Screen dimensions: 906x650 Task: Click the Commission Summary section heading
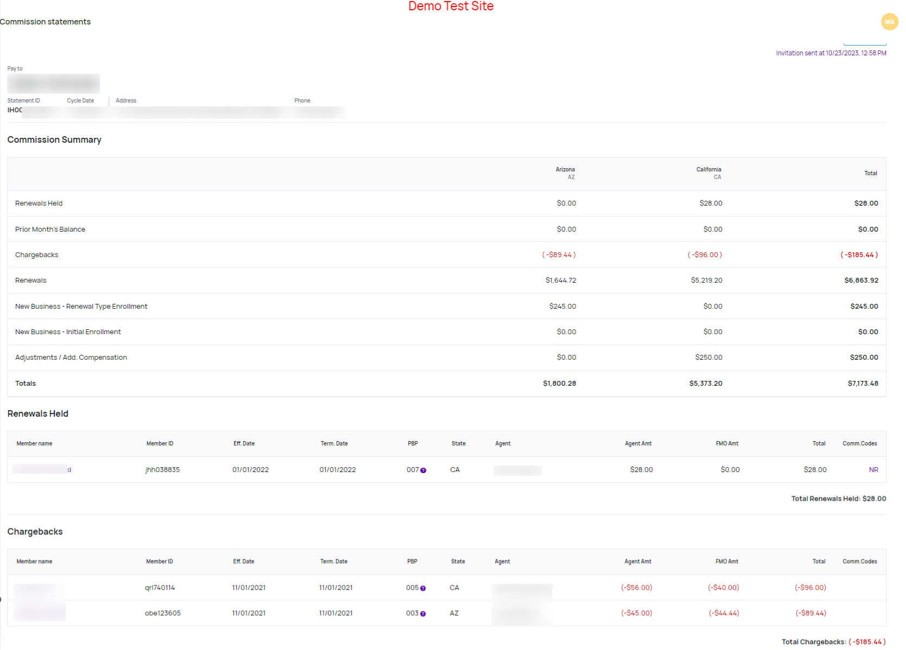[54, 140]
